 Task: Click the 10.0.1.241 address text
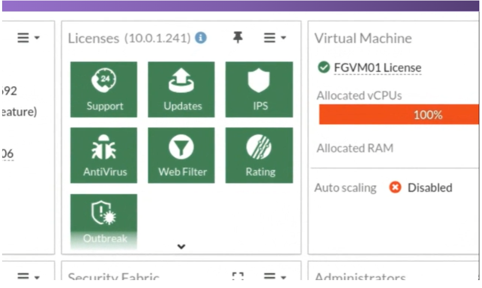(157, 38)
